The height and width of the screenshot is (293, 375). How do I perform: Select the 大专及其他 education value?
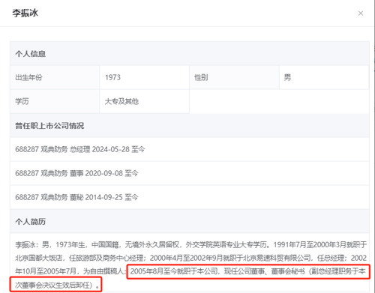tap(144, 101)
